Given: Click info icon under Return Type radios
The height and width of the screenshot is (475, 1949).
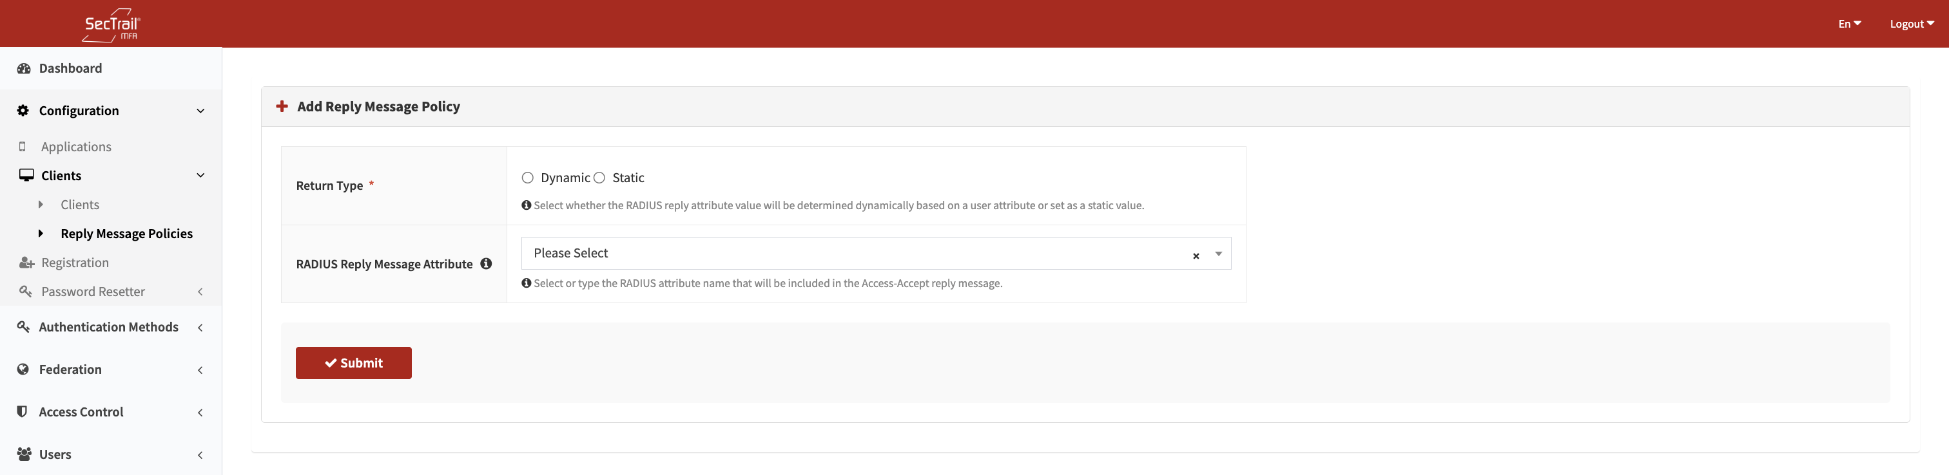Looking at the screenshot, I should point(527,205).
